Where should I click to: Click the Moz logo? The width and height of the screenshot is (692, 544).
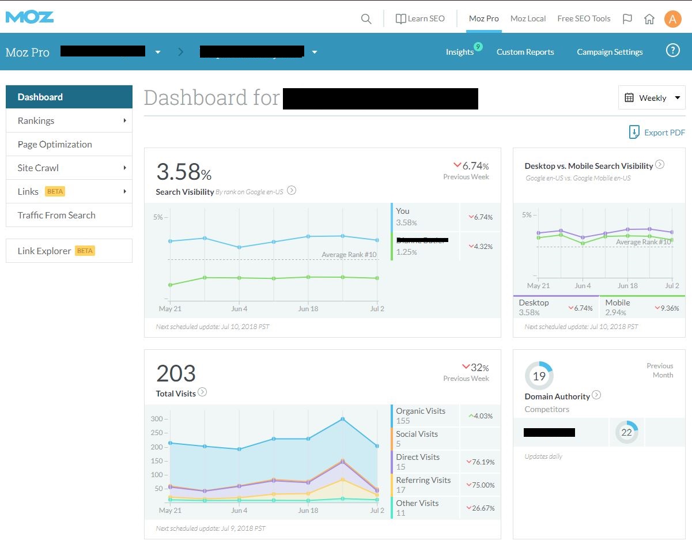point(30,17)
